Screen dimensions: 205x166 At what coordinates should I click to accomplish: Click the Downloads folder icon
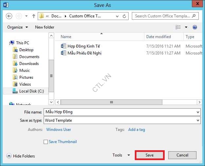click(15, 64)
